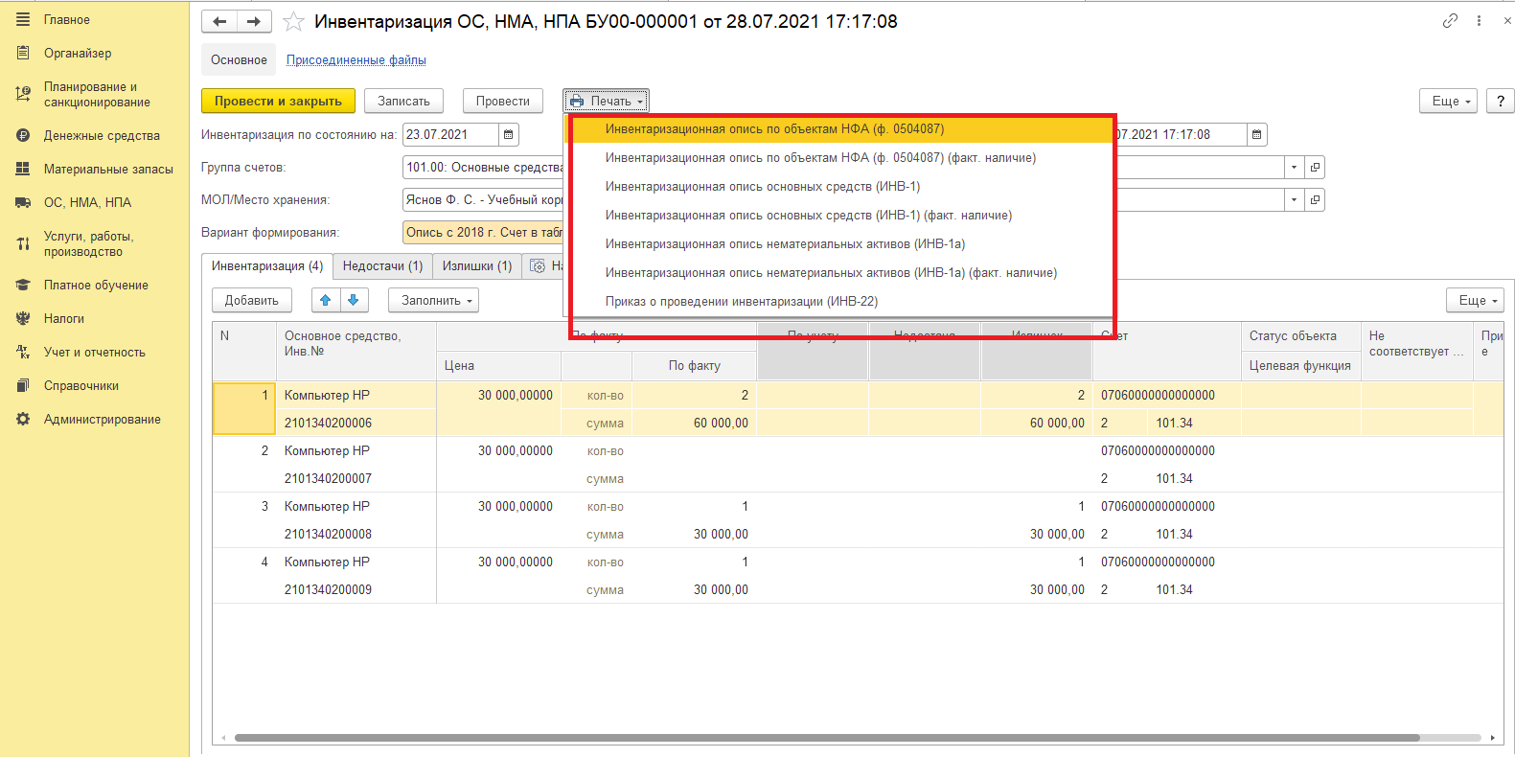Viewport: 1515px width, 757px height.
Task: Click the МОЛ/Место хранения field
Action: pos(484,199)
